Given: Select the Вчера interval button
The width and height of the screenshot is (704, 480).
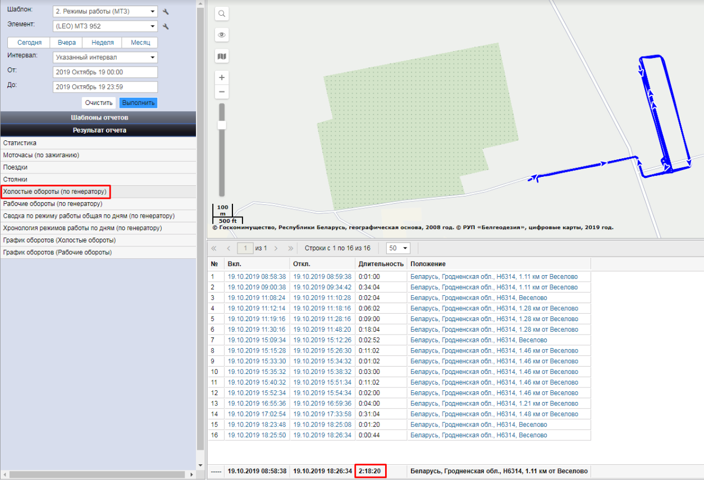Looking at the screenshot, I should pos(67,43).
